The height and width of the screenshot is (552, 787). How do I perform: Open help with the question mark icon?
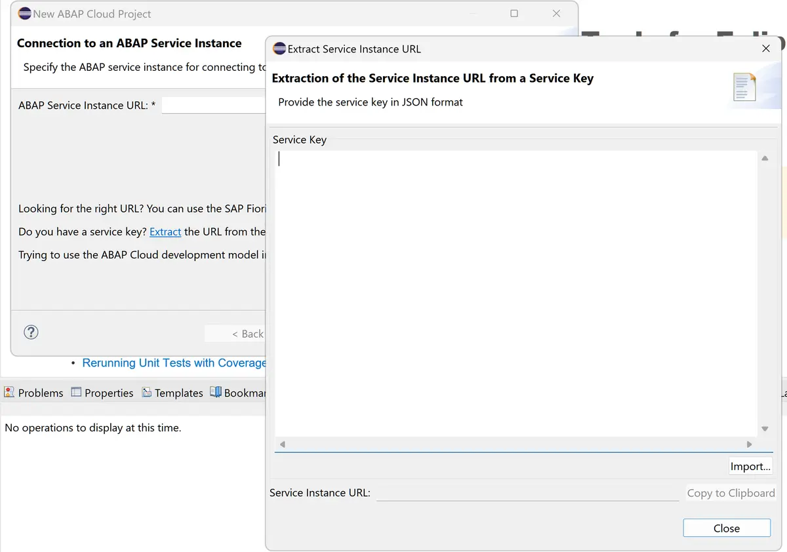31,332
